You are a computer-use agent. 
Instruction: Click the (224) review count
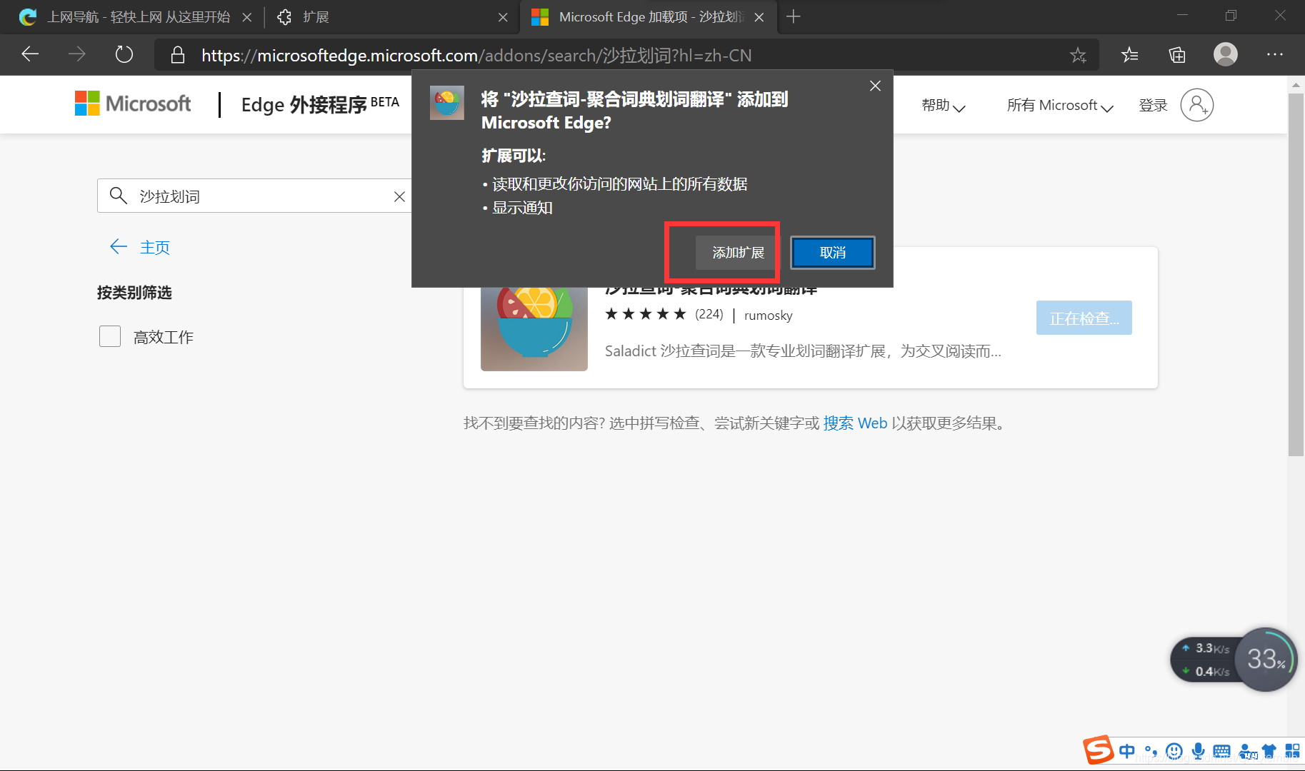coord(709,314)
